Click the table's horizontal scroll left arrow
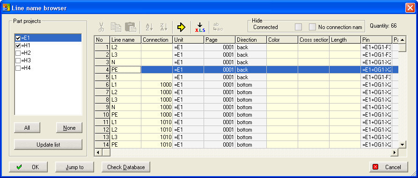The height and width of the screenshot is (178, 418). (x=98, y=152)
